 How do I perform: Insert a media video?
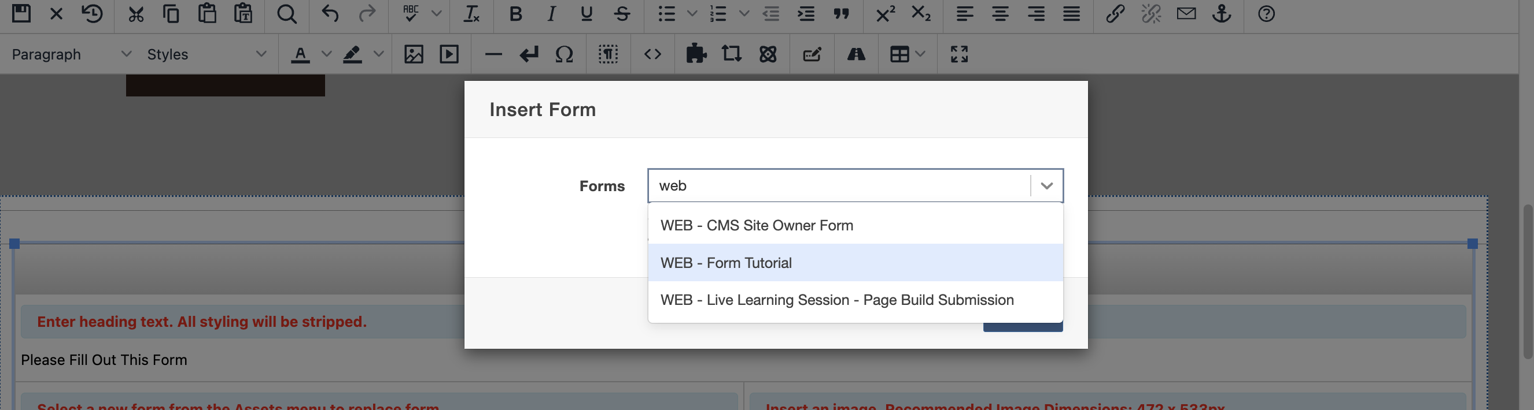[x=449, y=54]
